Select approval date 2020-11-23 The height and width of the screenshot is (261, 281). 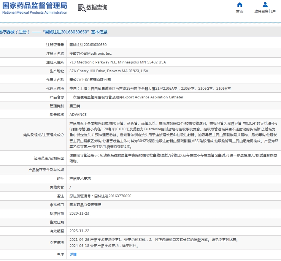[79, 214]
